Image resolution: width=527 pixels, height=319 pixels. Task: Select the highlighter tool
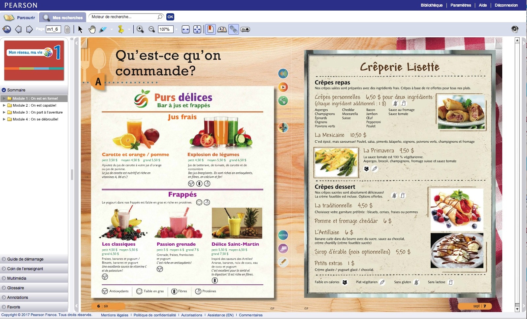coord(103,29)
